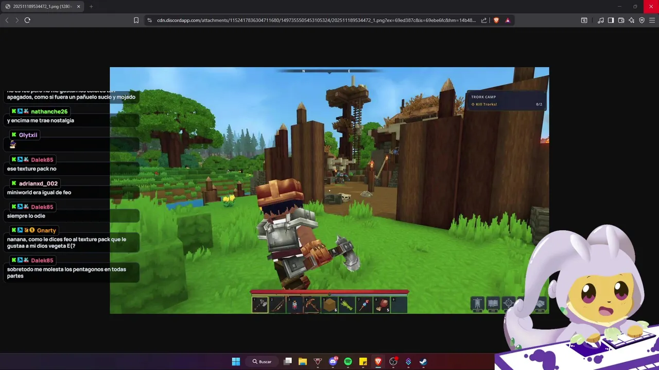659x370 pixels.
Task: Go forward in browser history
Action: pyautogui.click(x=17, y=20)
